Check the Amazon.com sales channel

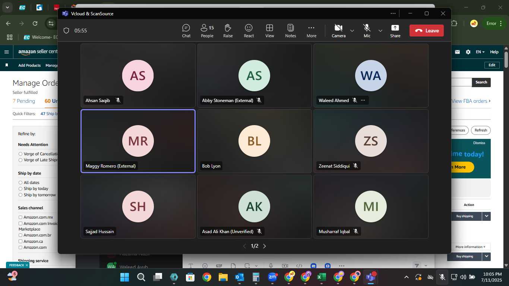coord(20,248)
